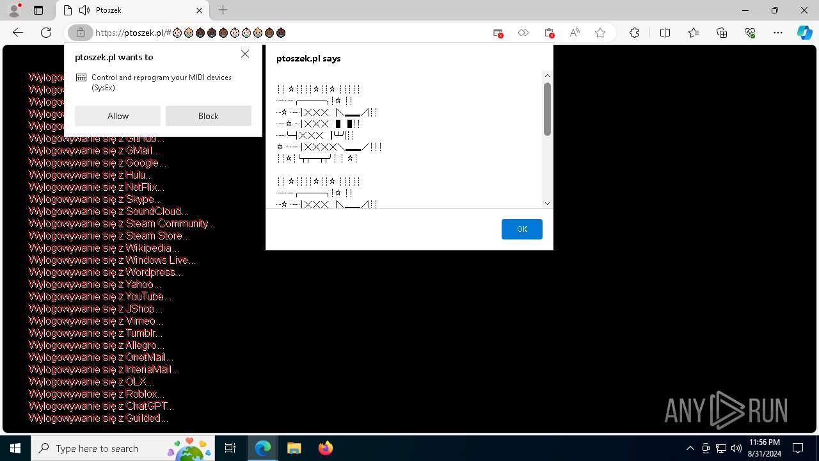819x461 pixels.
Task: Toggle split screen view
Action: pos(665,33)
